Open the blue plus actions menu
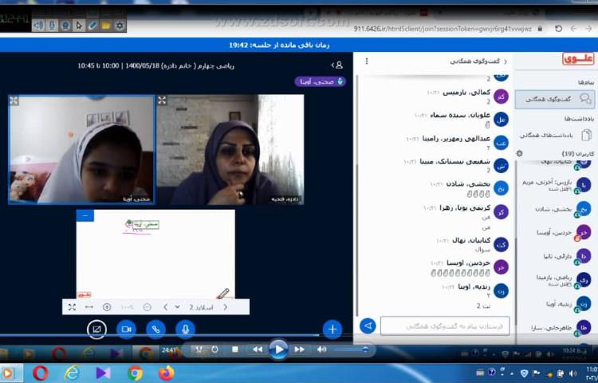The image size is (598, 383). [332, 329]
